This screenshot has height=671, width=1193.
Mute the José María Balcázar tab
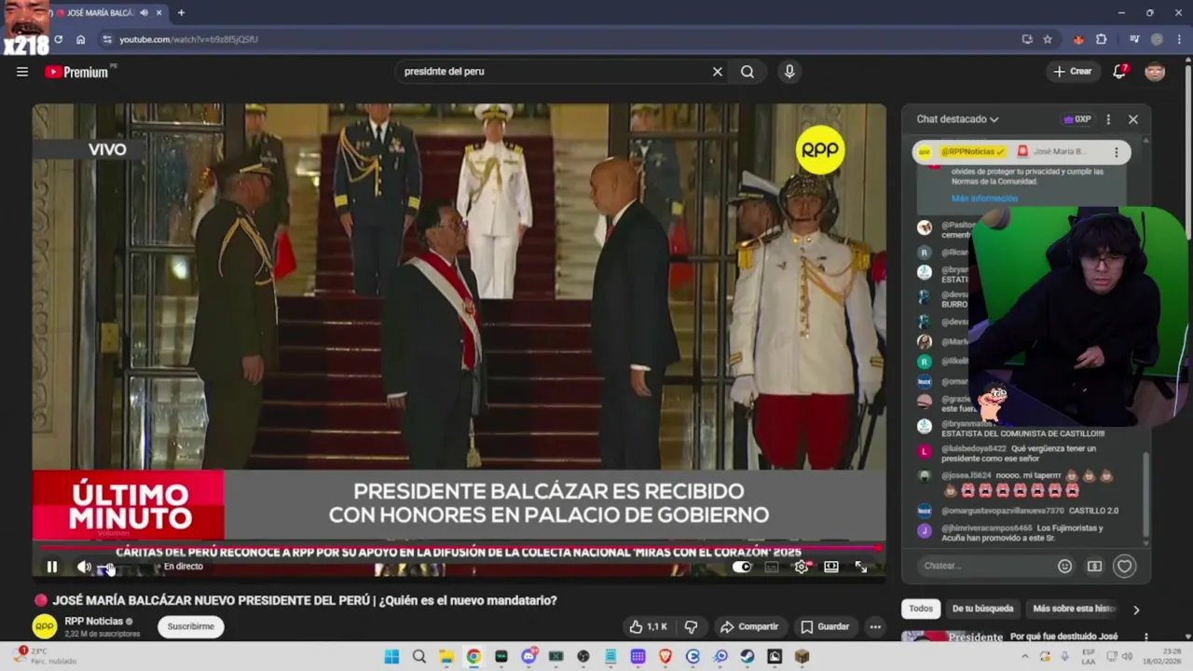click(144, 13)
